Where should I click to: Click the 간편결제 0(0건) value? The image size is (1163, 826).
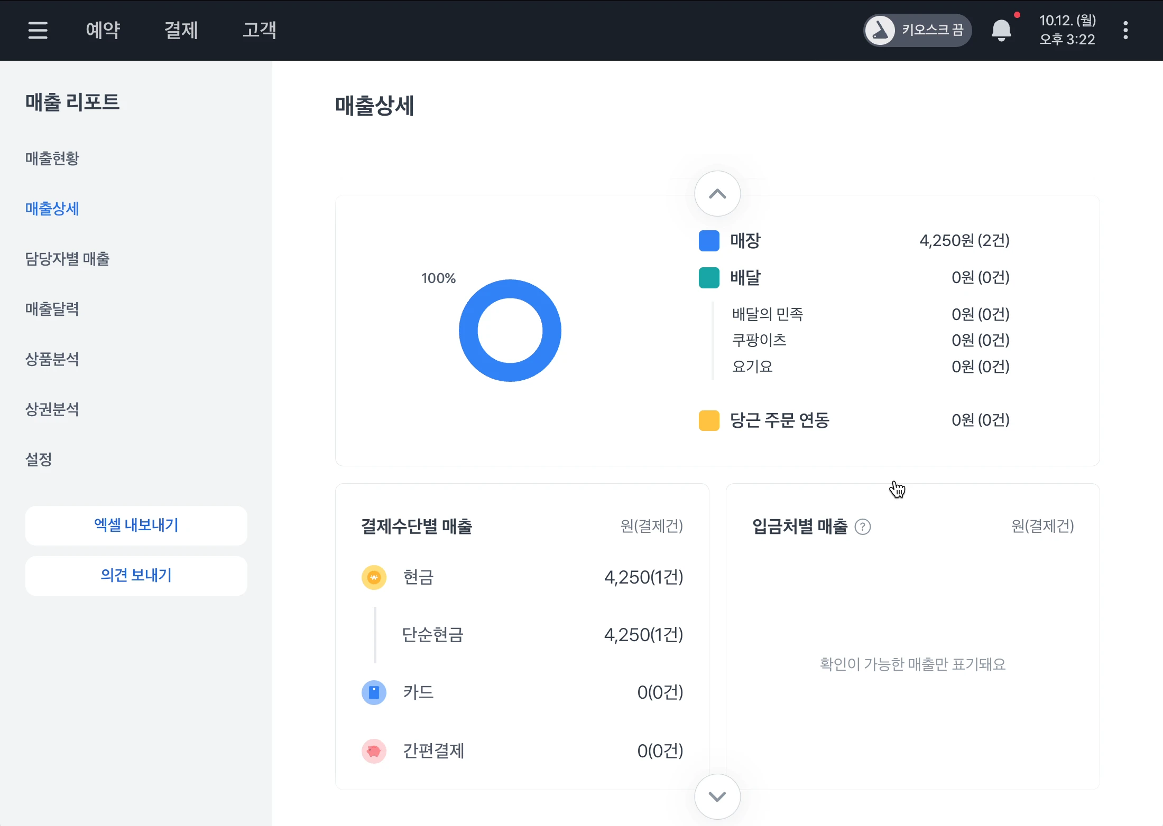(x=660, y=751)
